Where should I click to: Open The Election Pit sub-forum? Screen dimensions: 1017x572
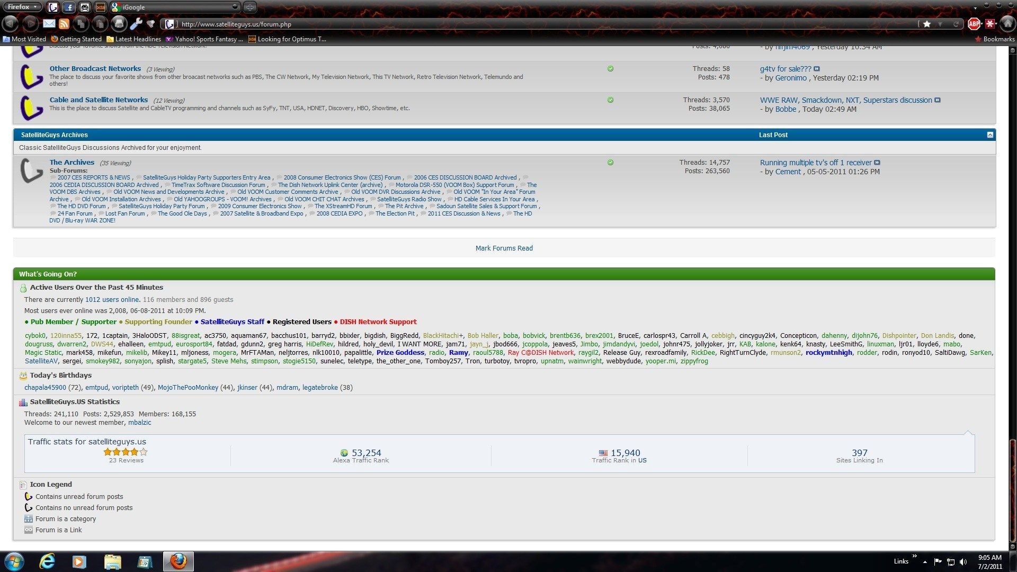coord(395,213)
